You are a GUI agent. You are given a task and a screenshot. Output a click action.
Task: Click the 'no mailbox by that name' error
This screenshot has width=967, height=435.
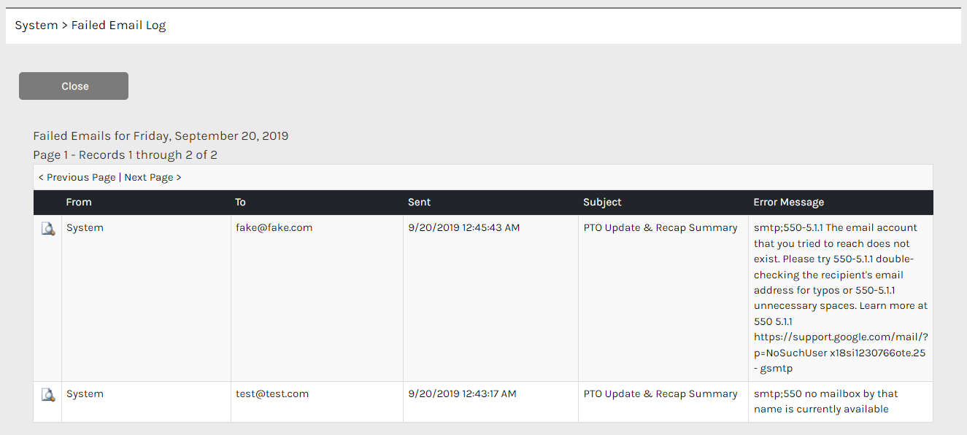[826, 401]
